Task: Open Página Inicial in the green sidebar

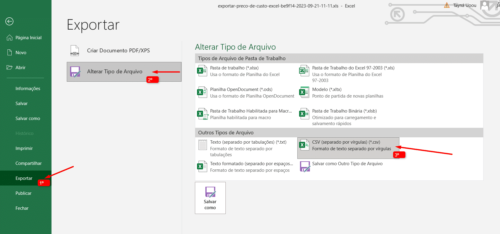Action: 24,38
